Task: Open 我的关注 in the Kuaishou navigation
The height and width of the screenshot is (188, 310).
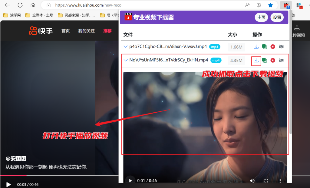Action: coord(86,30)
